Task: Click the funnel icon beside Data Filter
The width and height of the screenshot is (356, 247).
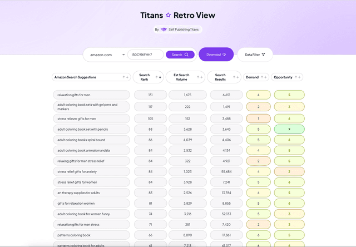Action: pos(263,55)
